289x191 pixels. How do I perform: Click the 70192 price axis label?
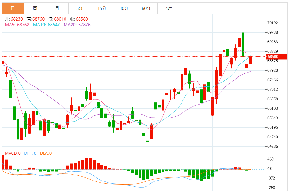click(272, 23)
